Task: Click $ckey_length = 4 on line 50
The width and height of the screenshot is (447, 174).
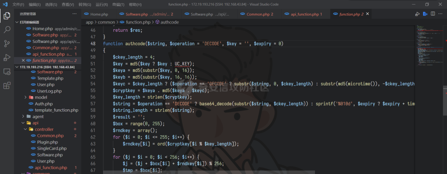Action: click(134, 57)
